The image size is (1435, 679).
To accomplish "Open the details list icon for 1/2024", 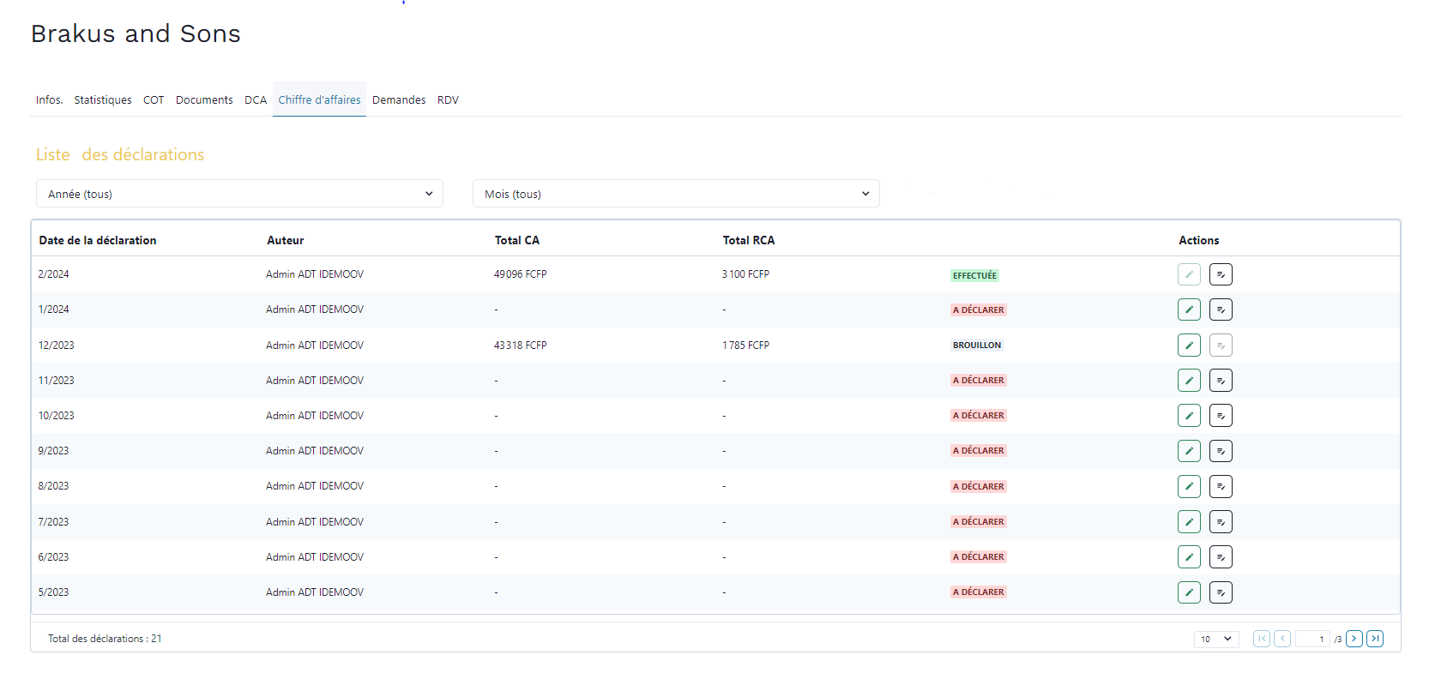I will coord(1221,309).
